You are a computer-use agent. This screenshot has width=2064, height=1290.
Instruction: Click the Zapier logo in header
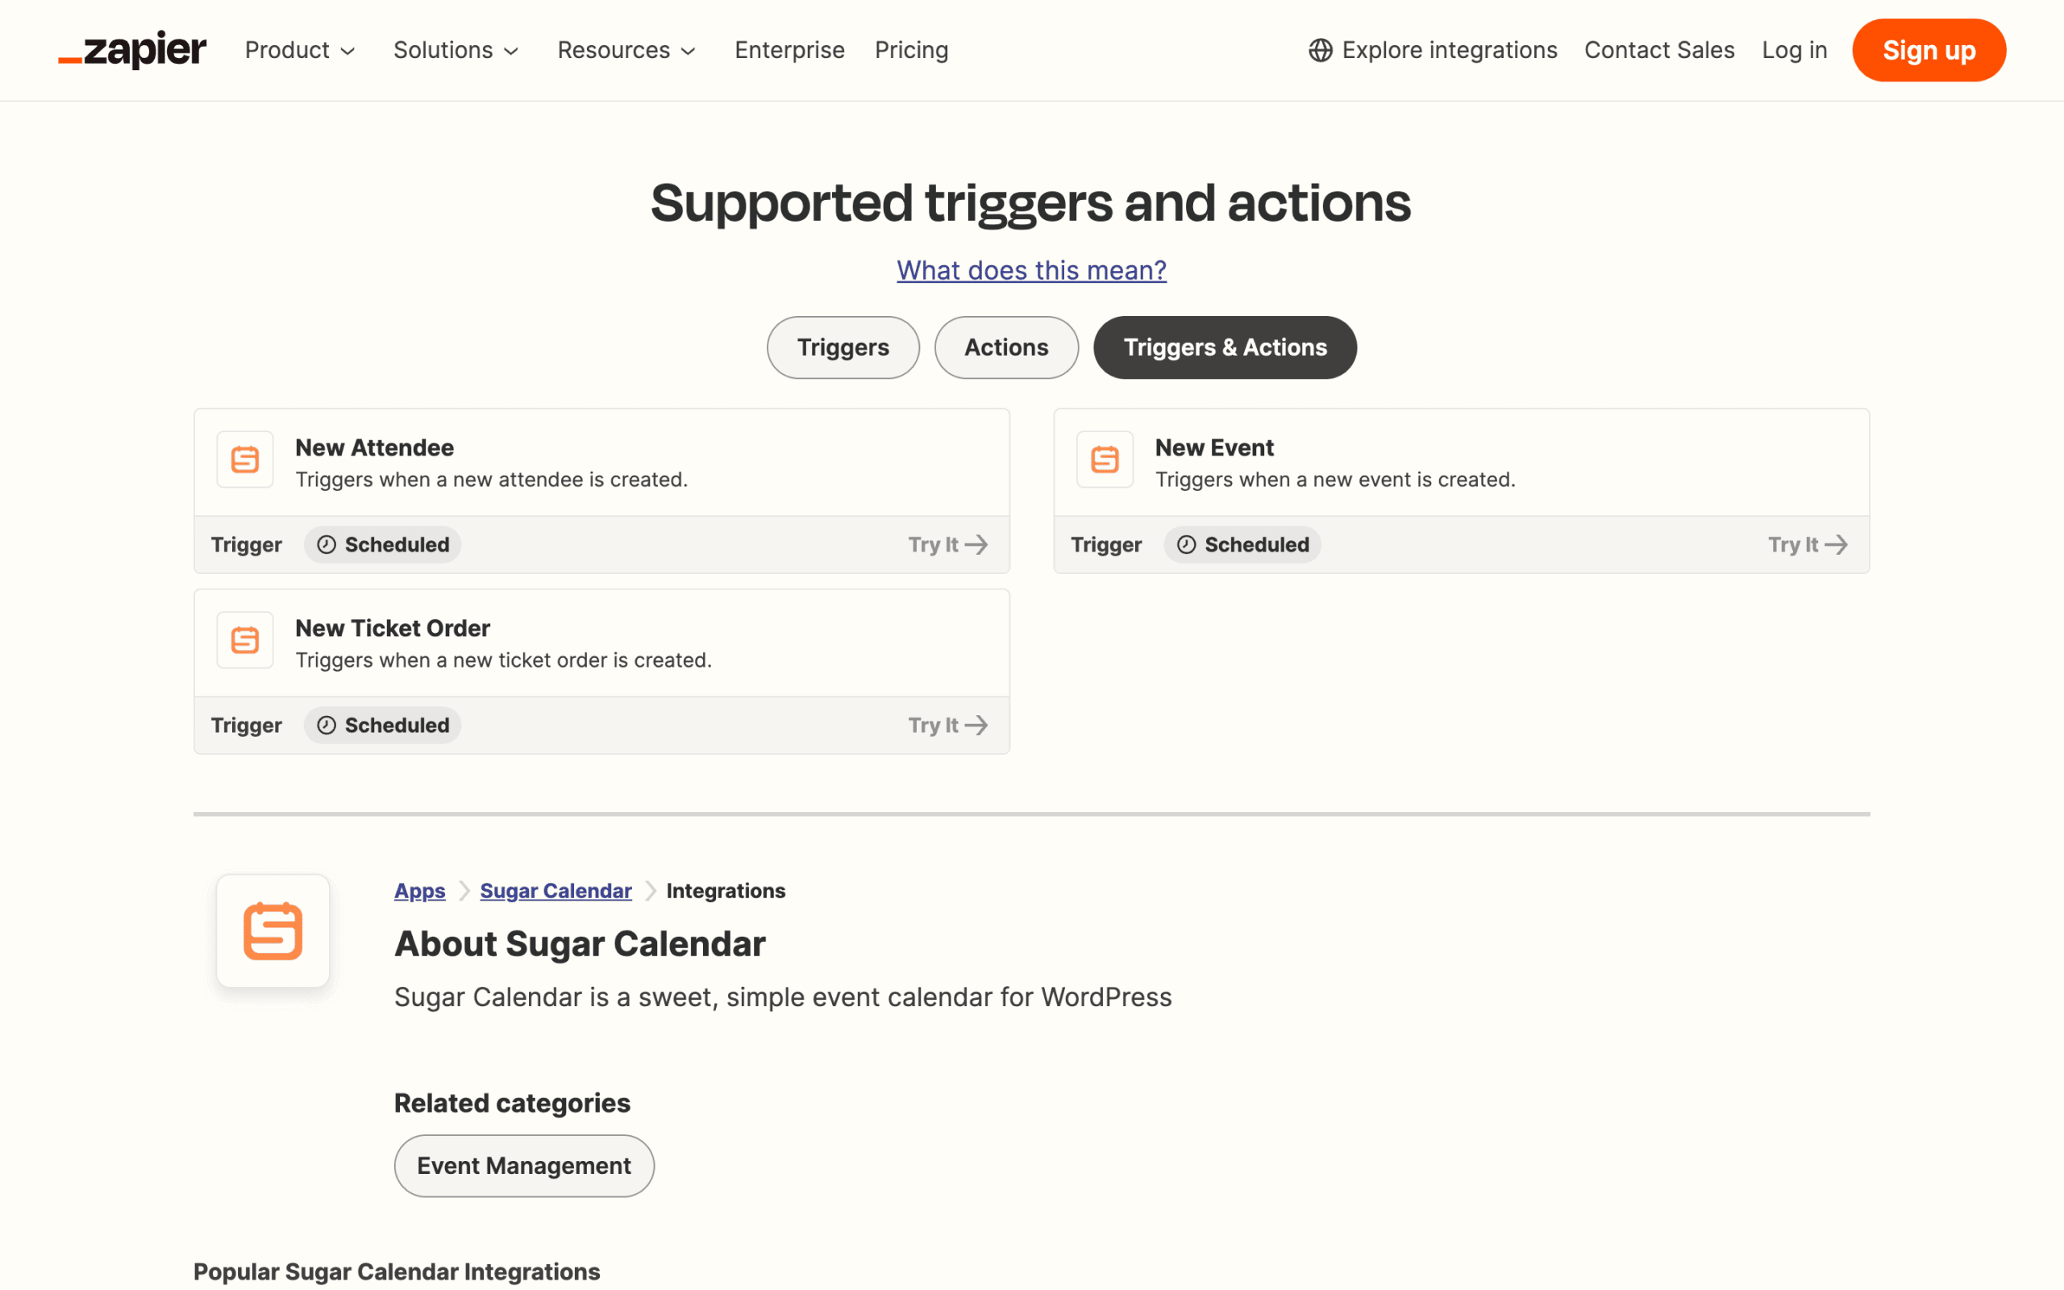[132, 50]
